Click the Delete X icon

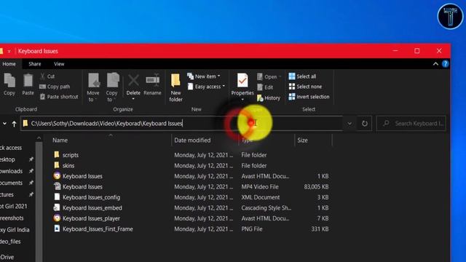[133, 81]
